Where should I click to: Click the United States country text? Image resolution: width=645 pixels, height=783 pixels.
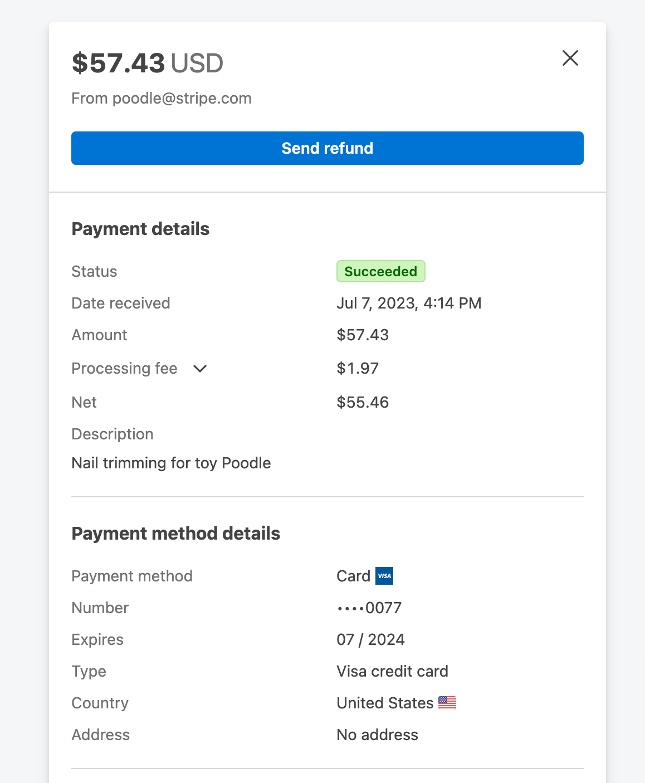pyautogui.click(x=385, y=703)
